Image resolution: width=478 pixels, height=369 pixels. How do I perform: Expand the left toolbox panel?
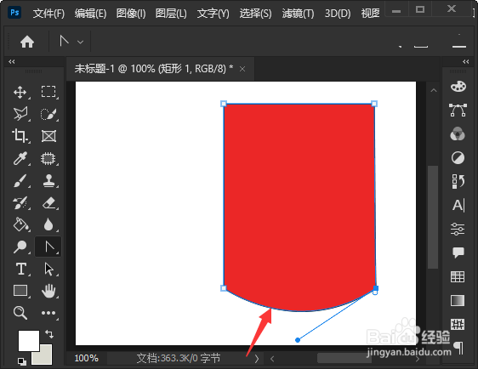coord(12,61)
